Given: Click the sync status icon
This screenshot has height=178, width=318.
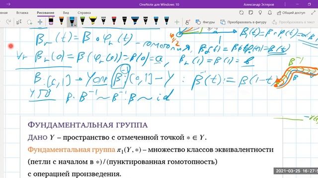Looking at the screenshot, I should tap(241, 12).
